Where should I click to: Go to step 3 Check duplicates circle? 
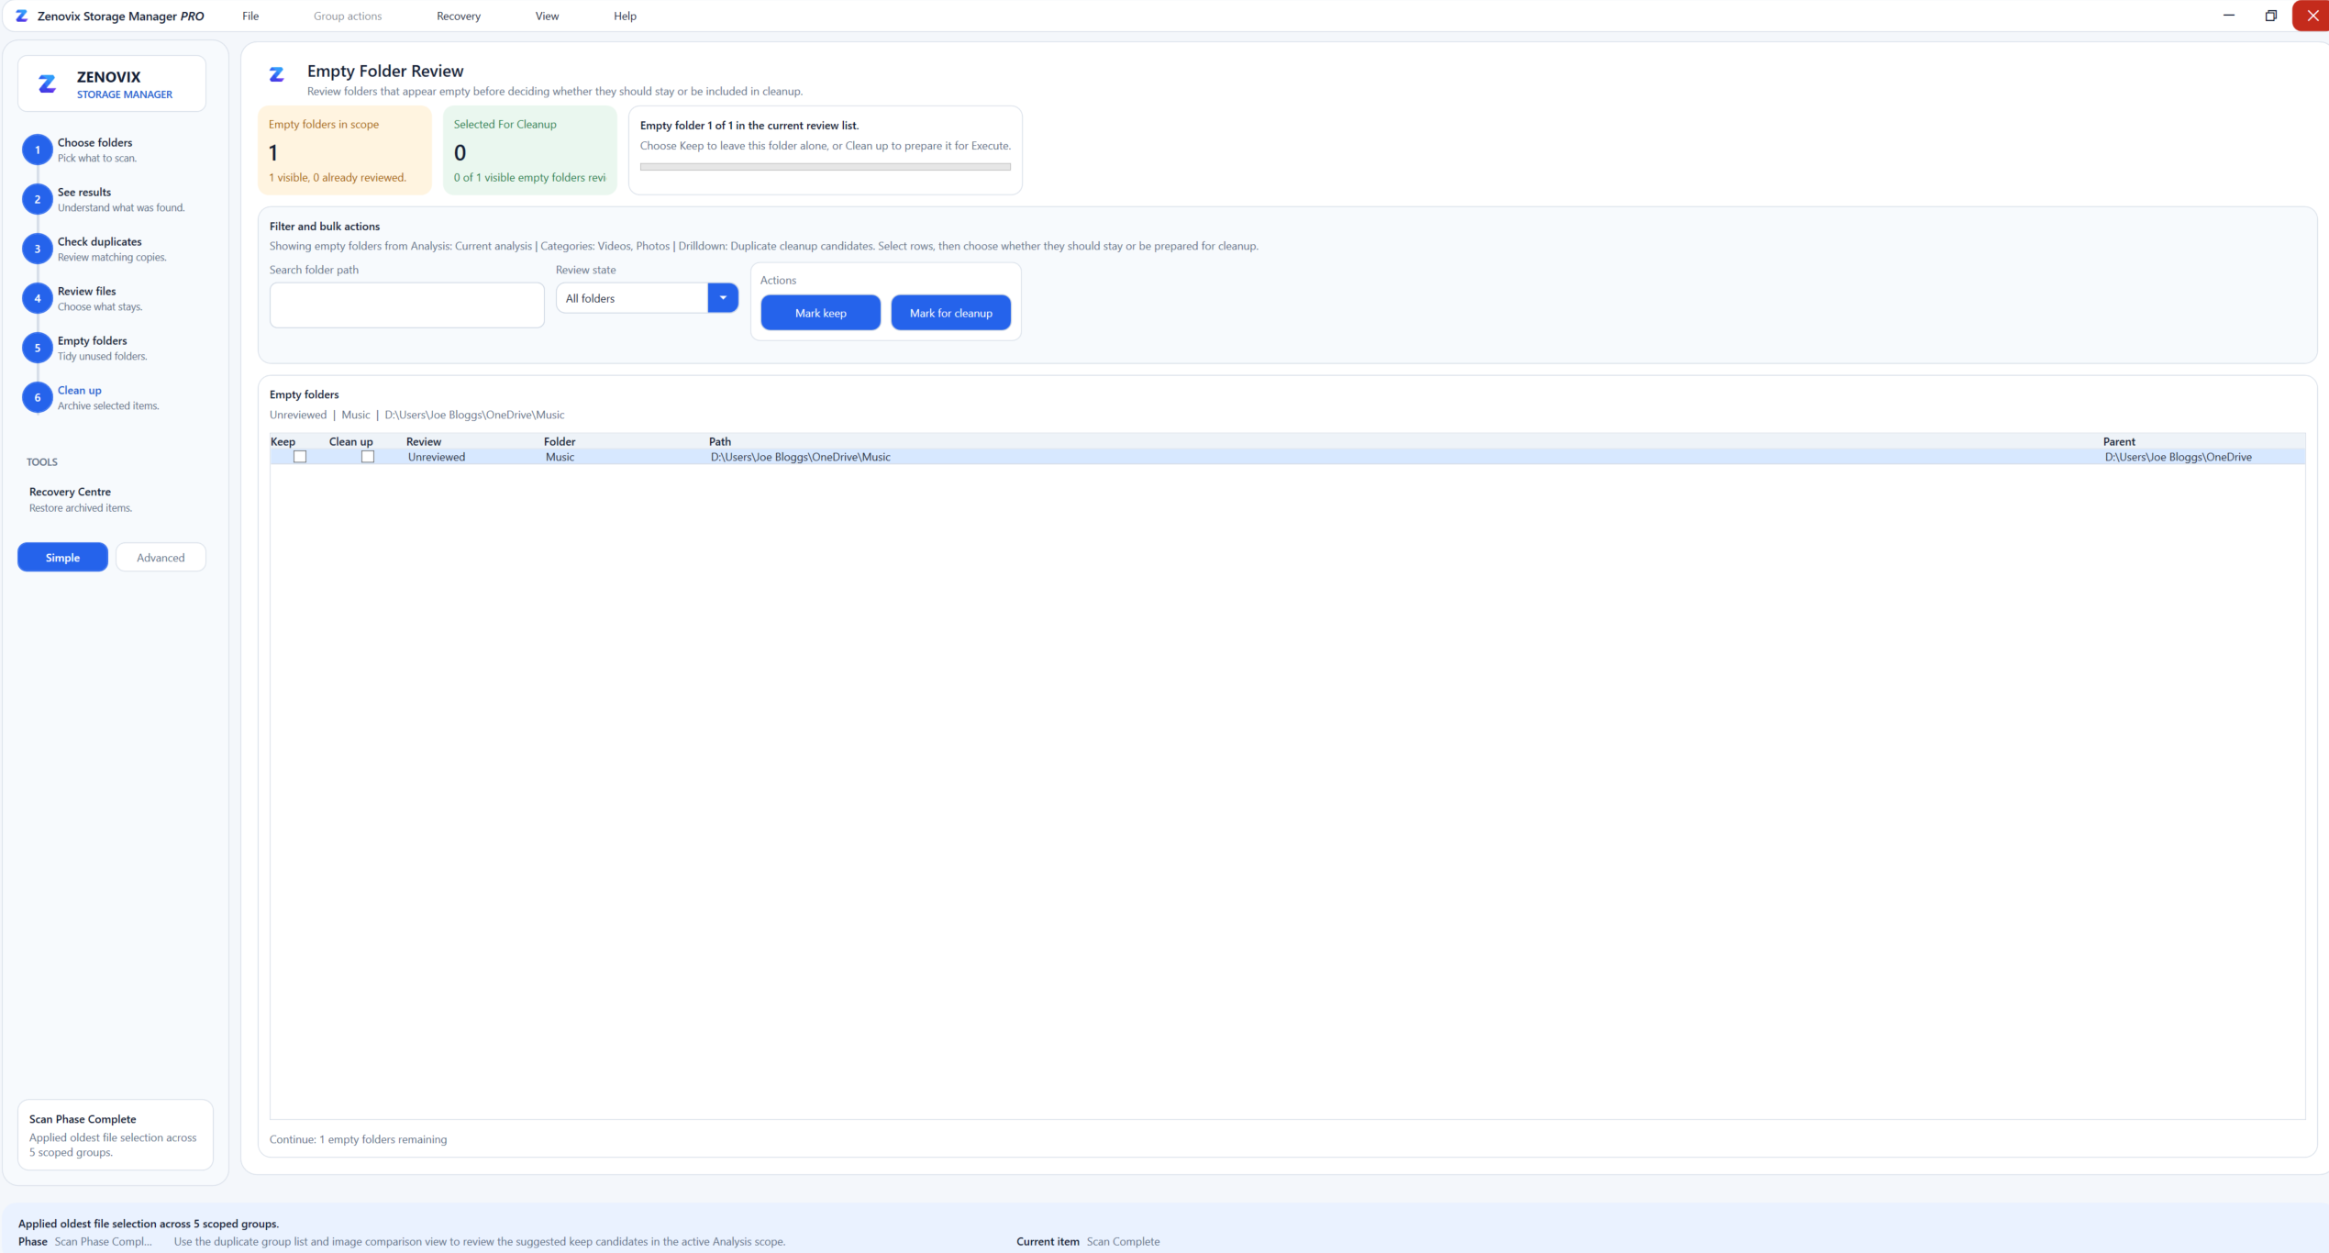tap(38, 249)
